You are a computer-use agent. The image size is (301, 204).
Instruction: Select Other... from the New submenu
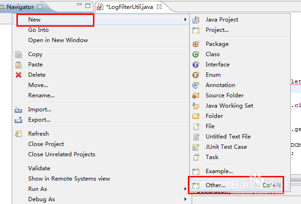(x=216, y=185)
